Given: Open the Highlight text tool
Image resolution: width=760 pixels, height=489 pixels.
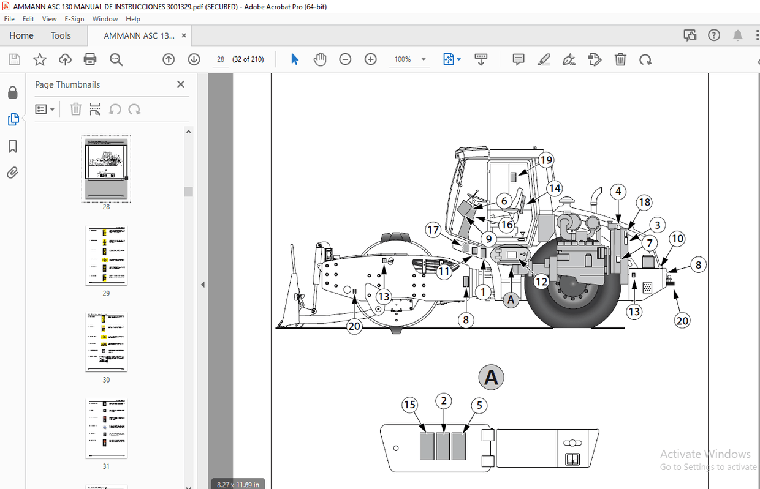Looking at the screenshot, I should point(544,59).
